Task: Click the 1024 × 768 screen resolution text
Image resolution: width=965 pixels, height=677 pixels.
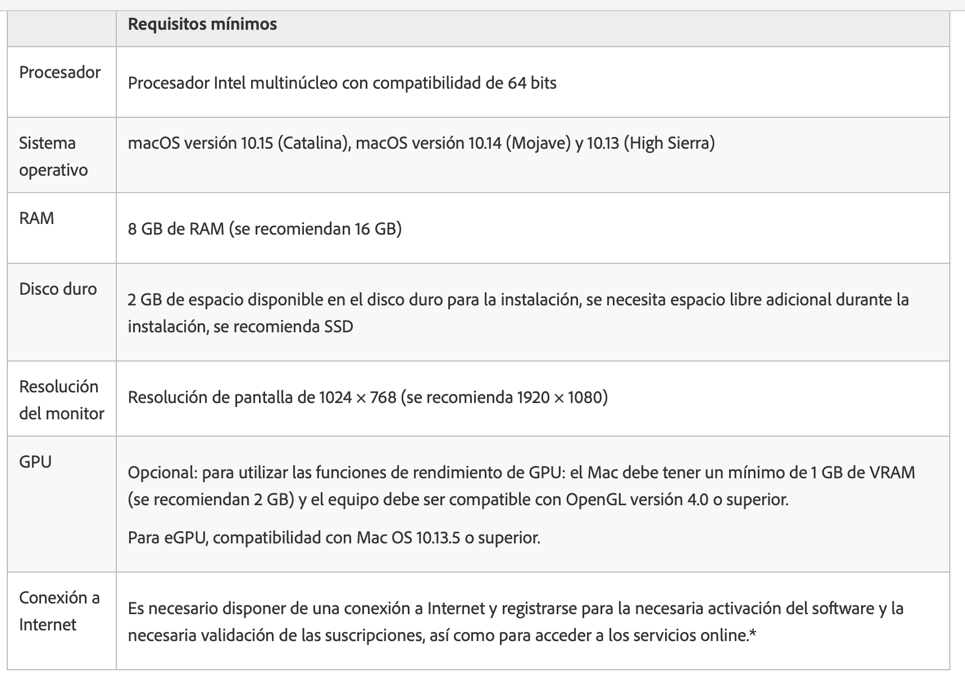Action: [357, 397]
